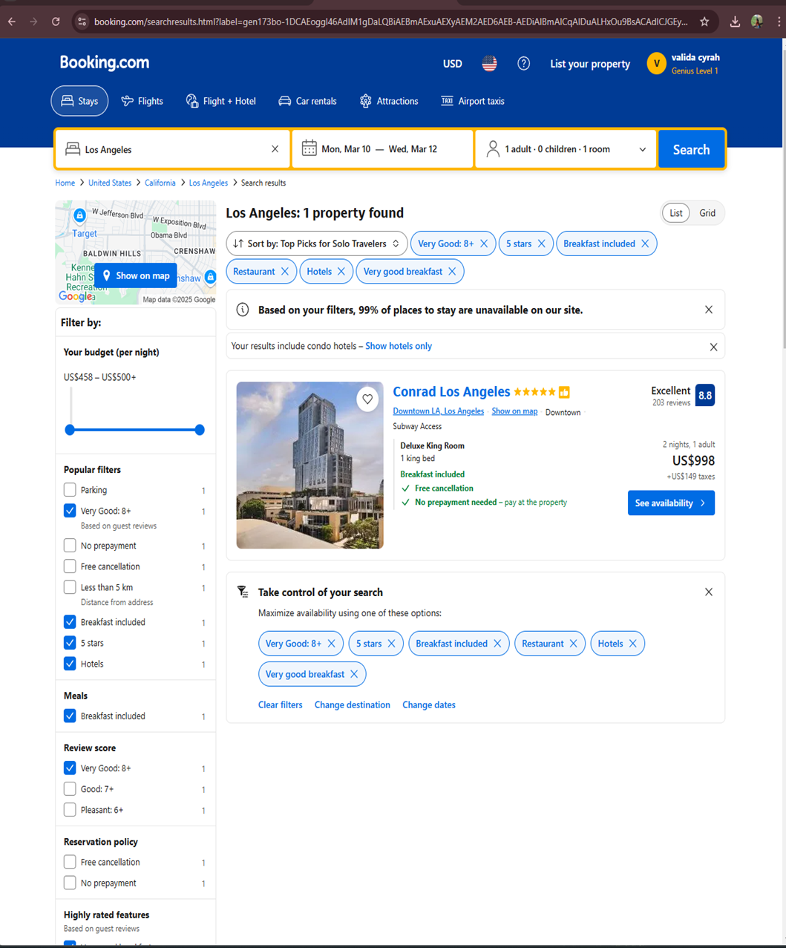Remove the Very Good: 8+ filter chip at top

(484, 243)
